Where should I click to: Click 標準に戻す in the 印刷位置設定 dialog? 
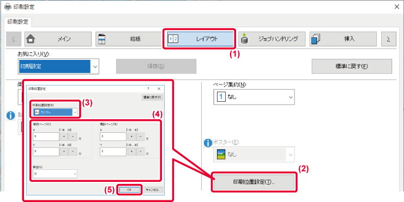point(152,97)
